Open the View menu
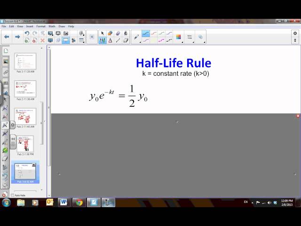The image size is (301, 226). tap(20, 26)
